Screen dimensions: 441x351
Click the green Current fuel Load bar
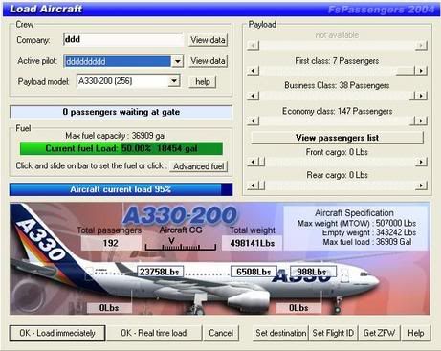click(x=121, y=148)
